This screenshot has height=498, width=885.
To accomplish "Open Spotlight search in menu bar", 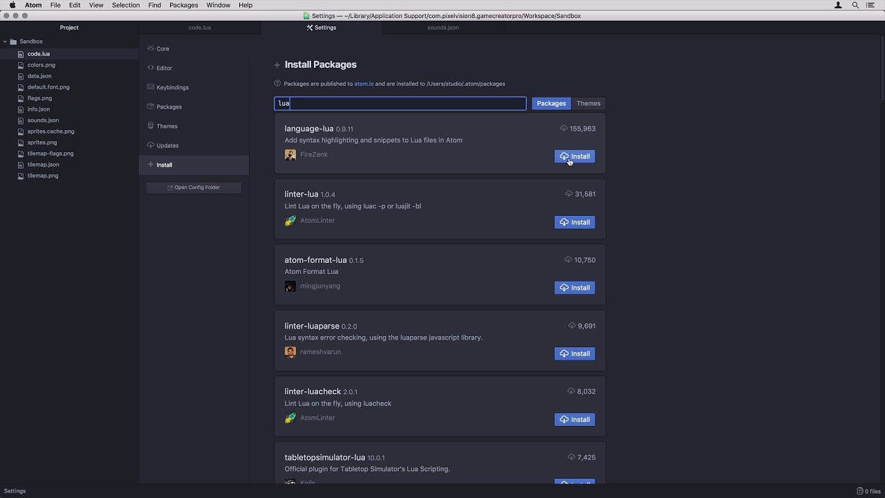I will click(x=855, y=5).
